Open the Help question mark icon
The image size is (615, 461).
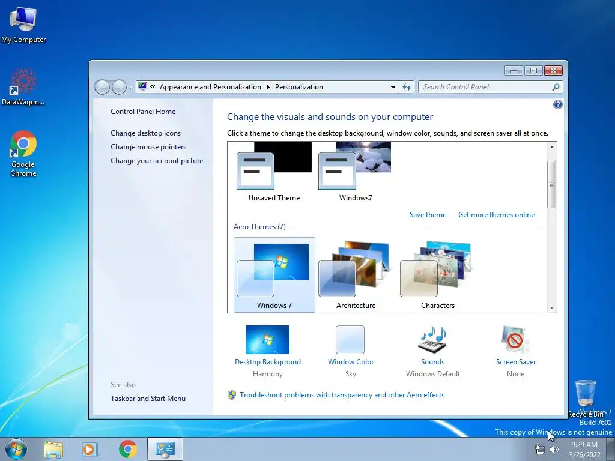pos(557,104)
